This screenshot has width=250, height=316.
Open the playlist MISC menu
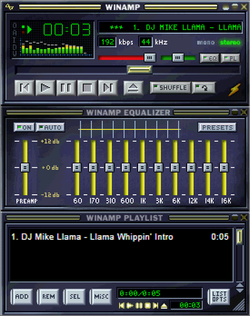coord(101,297)
